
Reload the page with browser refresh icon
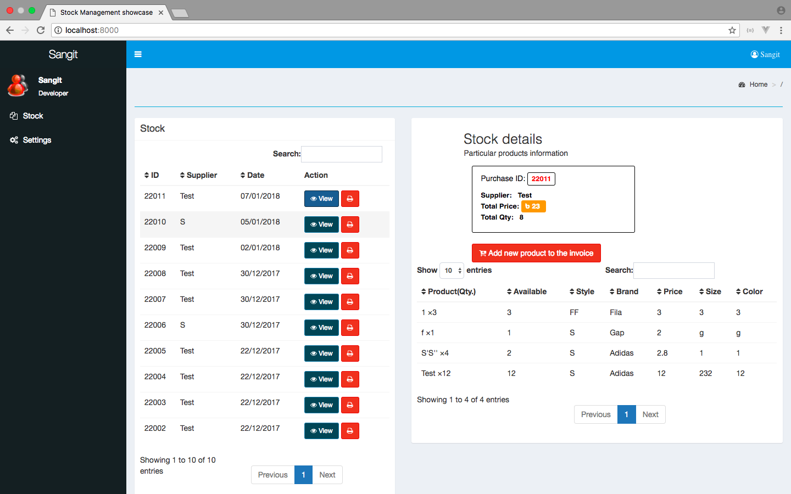(x=41, y=30)
